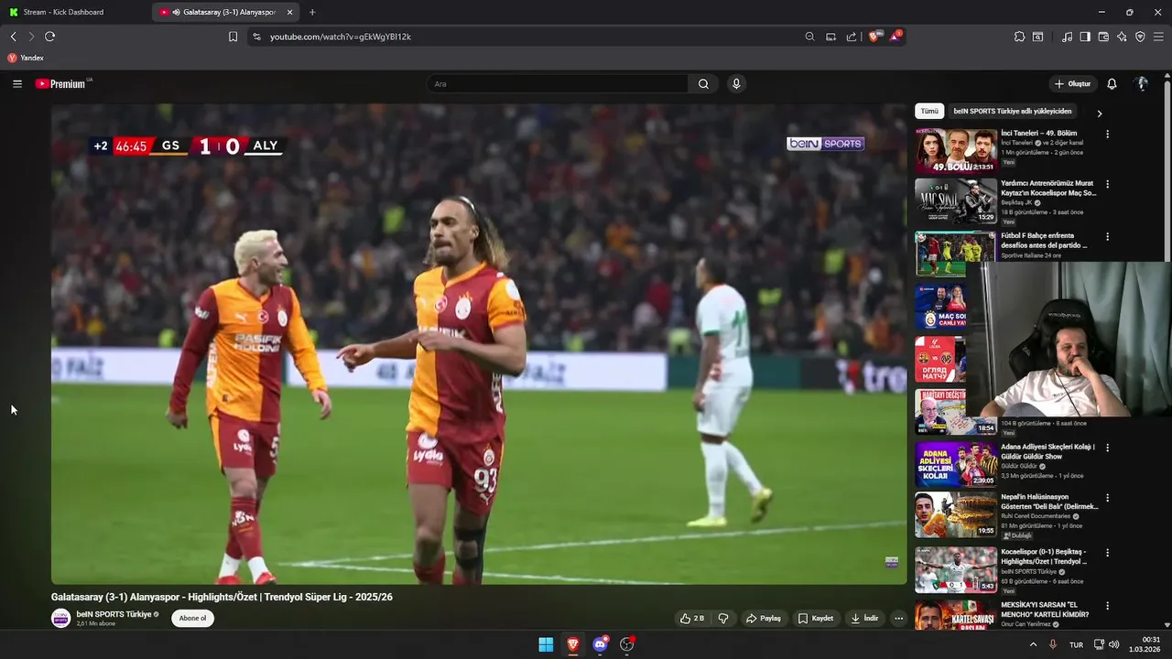1172x659 pixels.
Task: Share this page from address bar
Action: 852,37
